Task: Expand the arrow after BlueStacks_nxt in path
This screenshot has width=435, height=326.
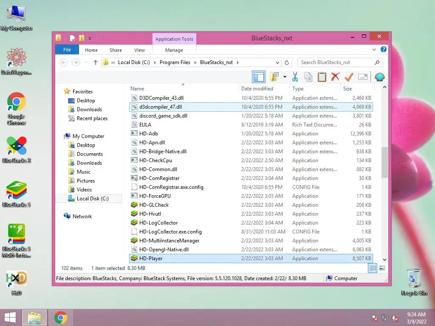Action: pyautogui.click(x=238, y=63)
